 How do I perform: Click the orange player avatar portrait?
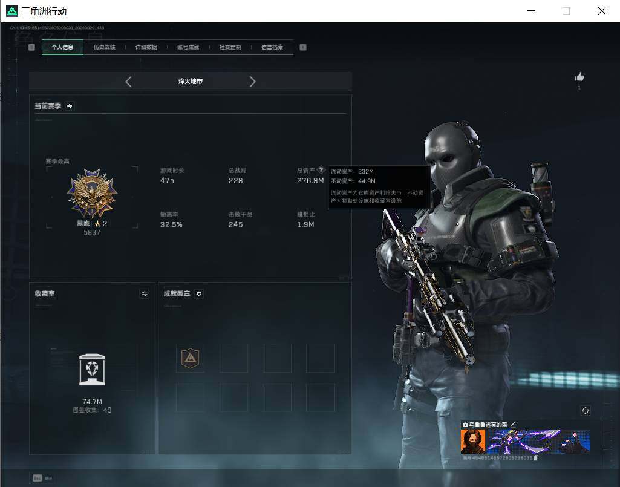[473, 442]
